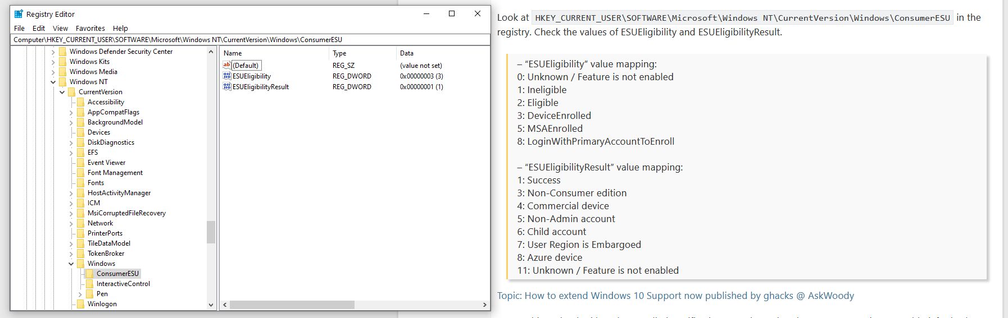Viewport: 1008px width, 318px height.
Task: Maximize the Registry Editor window
Action: (452, 14)
